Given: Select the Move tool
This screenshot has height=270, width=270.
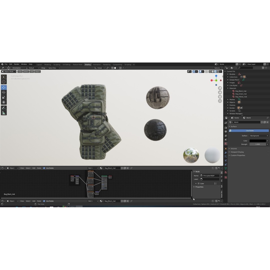Looking at the screenshot, I should 4,87.
